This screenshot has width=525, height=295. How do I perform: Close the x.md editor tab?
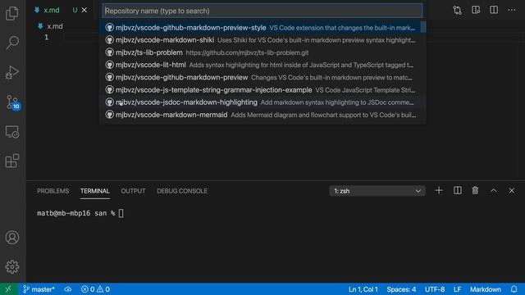[84, 10]
